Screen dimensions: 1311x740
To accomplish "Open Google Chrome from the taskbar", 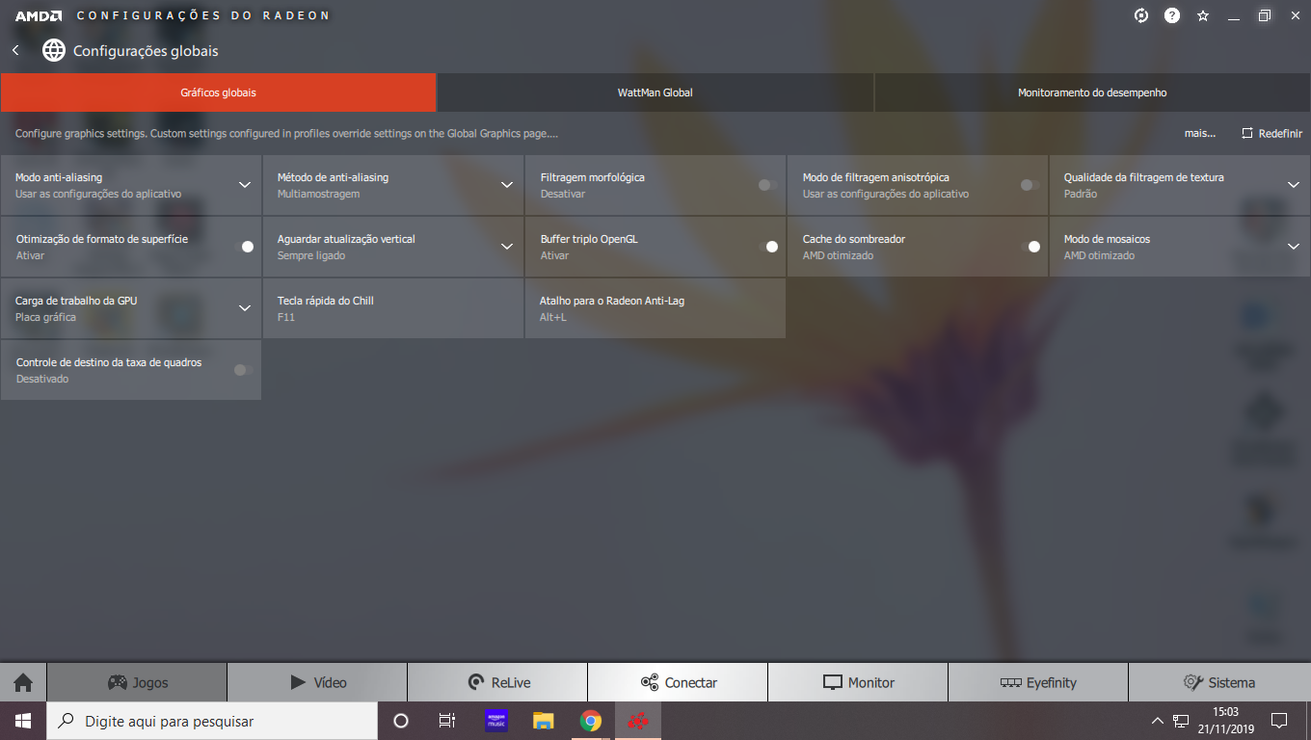I will pyautogui.click(x=591, y=721).
